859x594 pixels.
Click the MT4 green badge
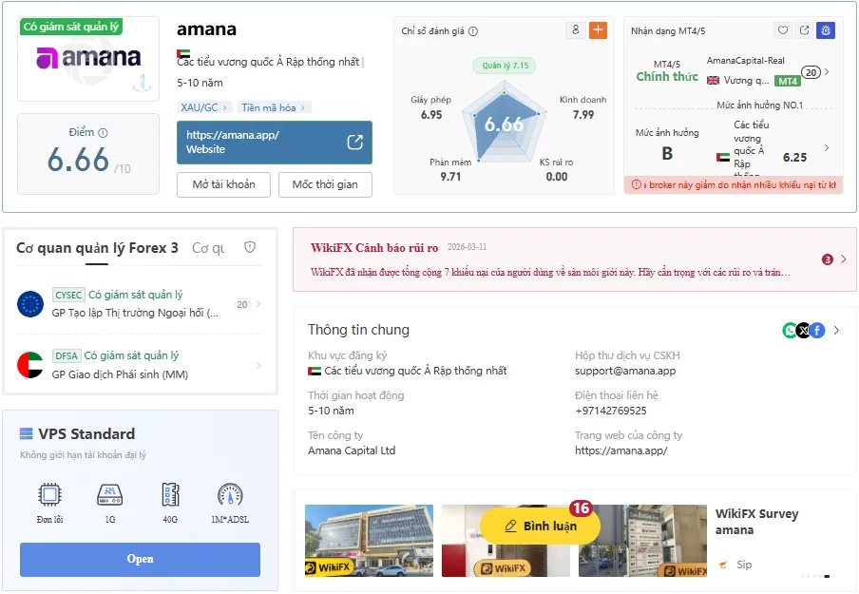tap(787, 81)
